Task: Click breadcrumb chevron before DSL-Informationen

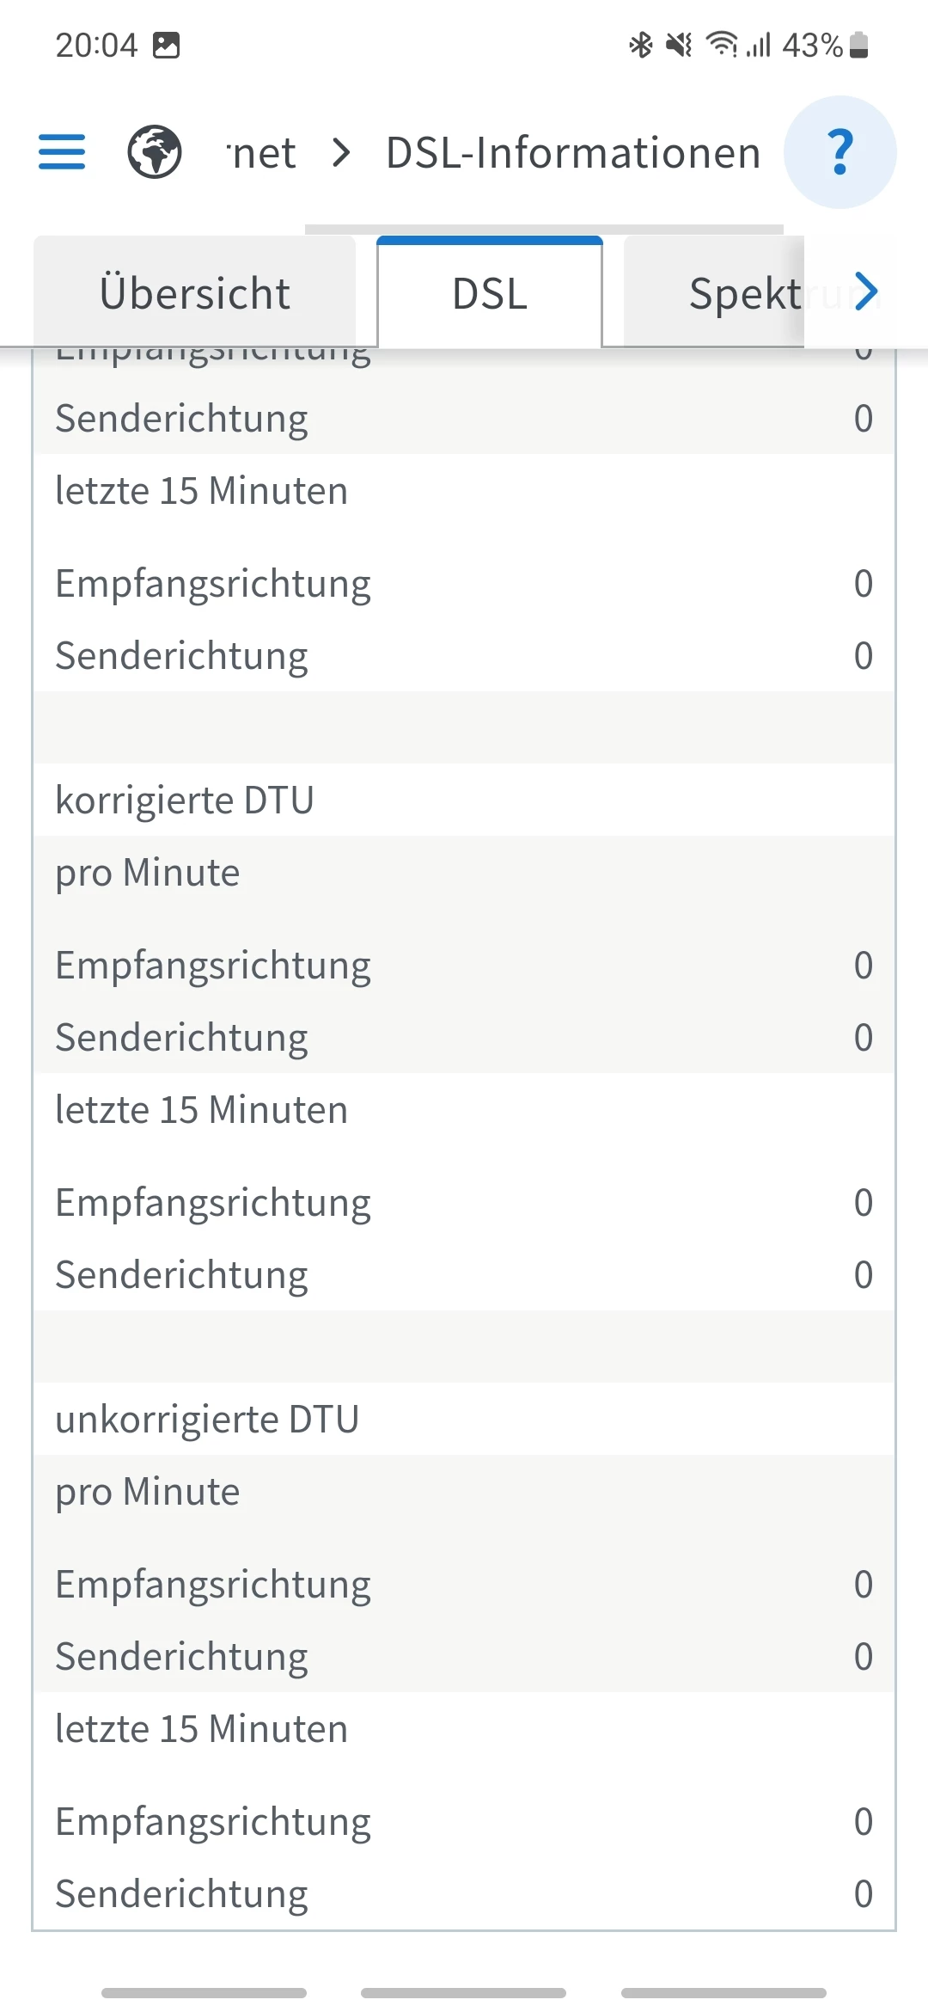Action: pyautogui.click(x=341, y=153)
